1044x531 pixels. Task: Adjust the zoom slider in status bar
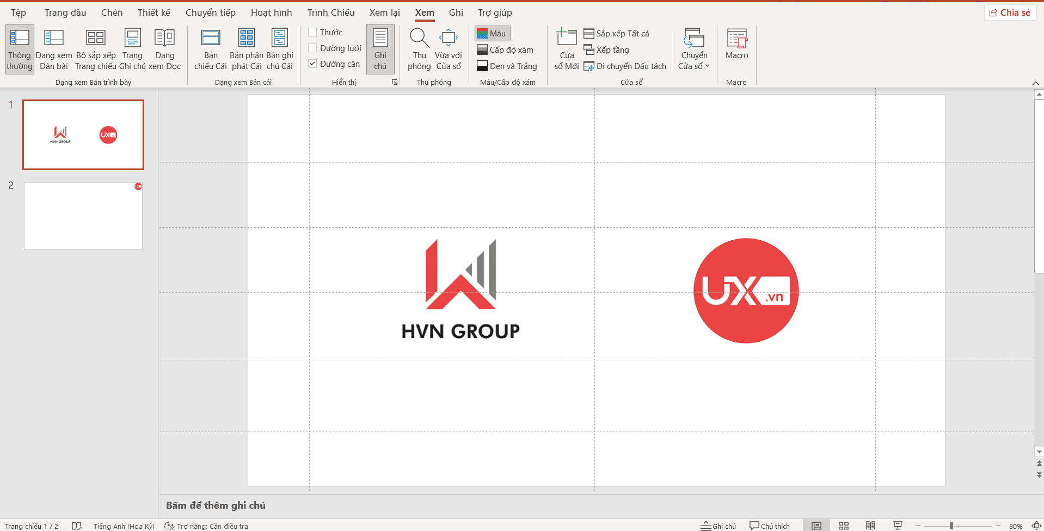pyautogui.click(x=951, y=526)
